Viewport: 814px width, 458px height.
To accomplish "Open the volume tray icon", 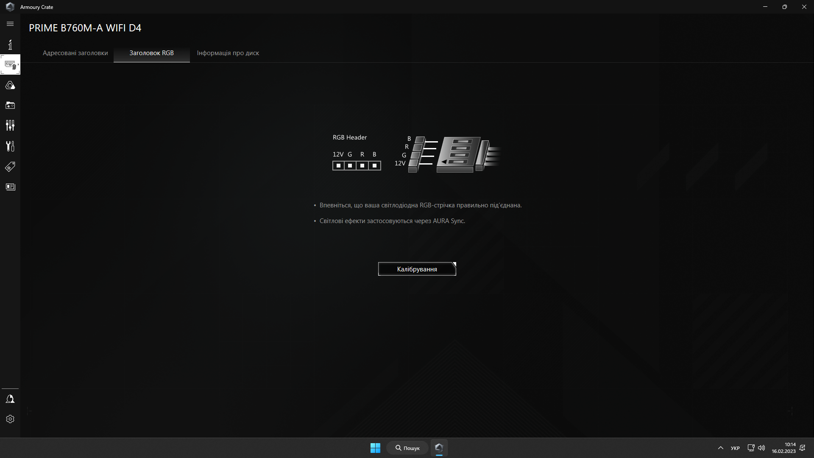I will [x=761, y=448].
